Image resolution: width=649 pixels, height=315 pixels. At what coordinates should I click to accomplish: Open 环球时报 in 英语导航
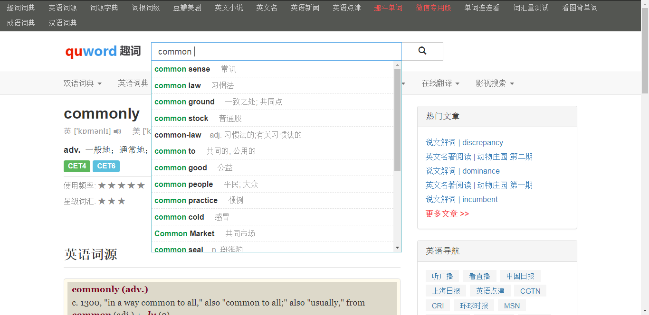click(474, 306)
